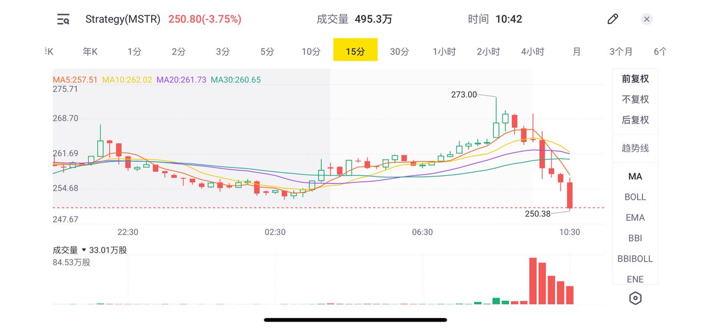Expand the 成交量 indicator dropdown arrow

pyautogui.click(x=84, y=250)
